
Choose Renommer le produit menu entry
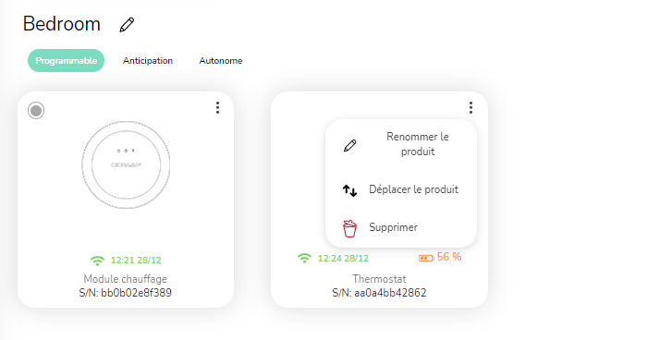coord(401,144)
